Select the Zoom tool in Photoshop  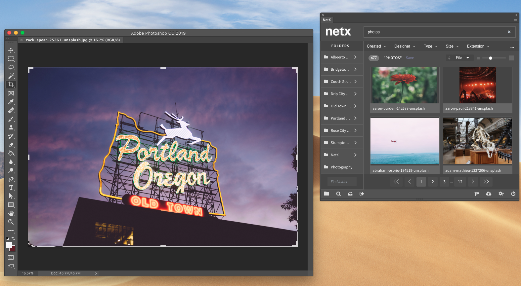tap(11, 222)
